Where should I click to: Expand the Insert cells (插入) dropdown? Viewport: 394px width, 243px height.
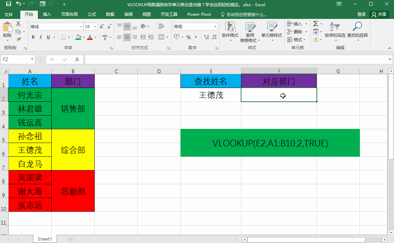[306, 24]
